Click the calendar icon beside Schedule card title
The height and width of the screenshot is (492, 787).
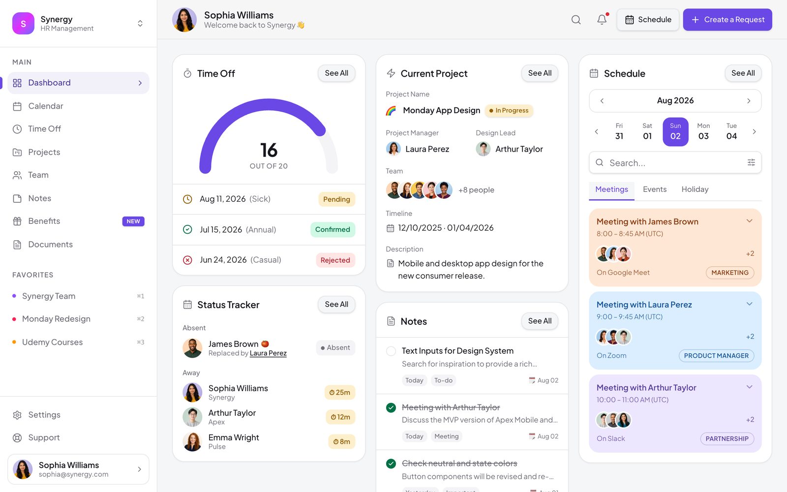pyautogui.click(x=594, y=73)
